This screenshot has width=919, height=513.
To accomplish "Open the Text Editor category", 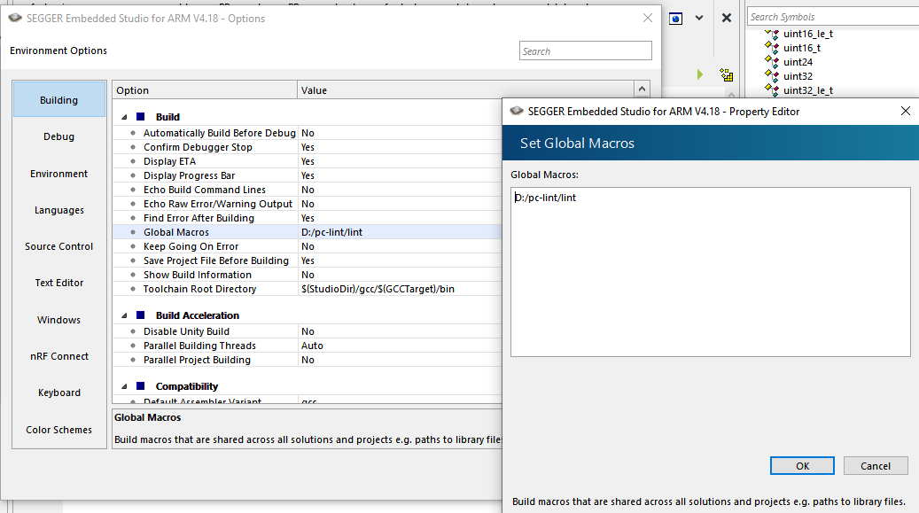I will [x=59, y=283].
